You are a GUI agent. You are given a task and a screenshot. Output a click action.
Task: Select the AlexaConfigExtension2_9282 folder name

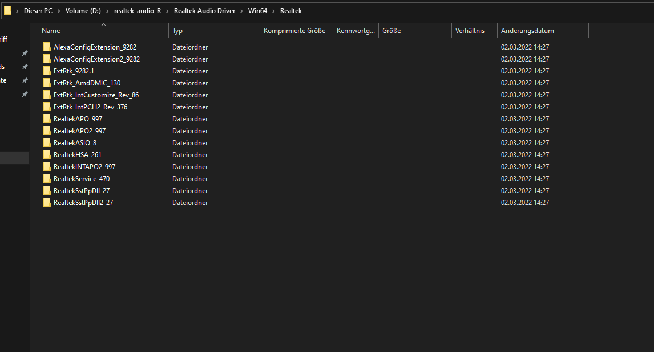click(97, 59)
